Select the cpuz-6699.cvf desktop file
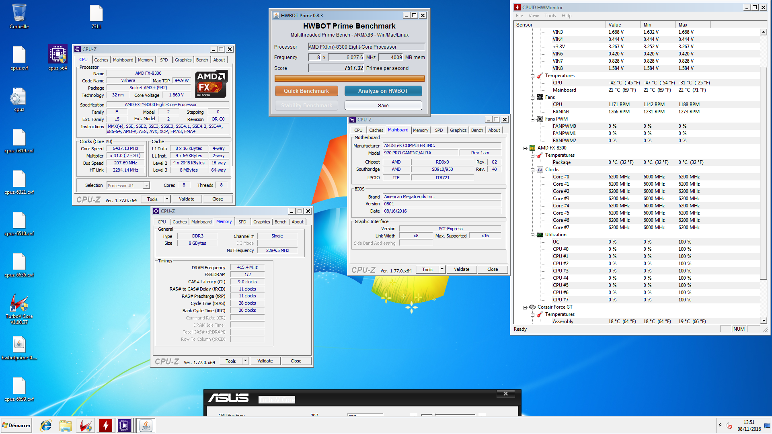Image resolution: width=772 pixels, height=434 pixels. pyautogui.click(x=19, y=389)
